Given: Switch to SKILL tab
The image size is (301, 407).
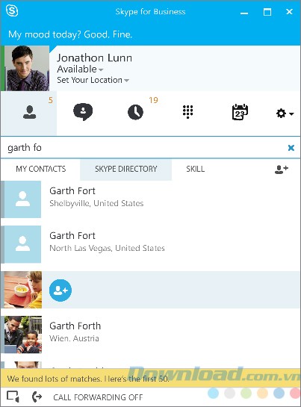Looking at the screenshot, I should pyautogui.click(x=195, y=169).
